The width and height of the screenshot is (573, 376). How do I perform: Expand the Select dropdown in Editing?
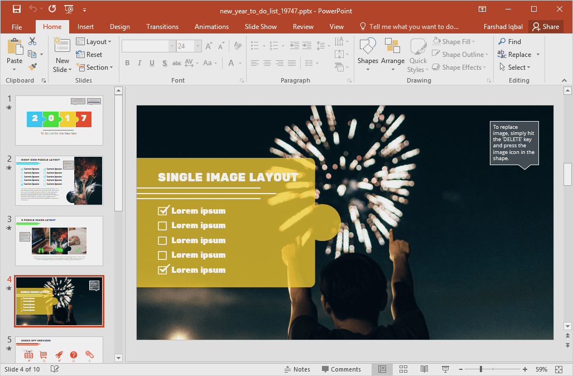[518, 68]
